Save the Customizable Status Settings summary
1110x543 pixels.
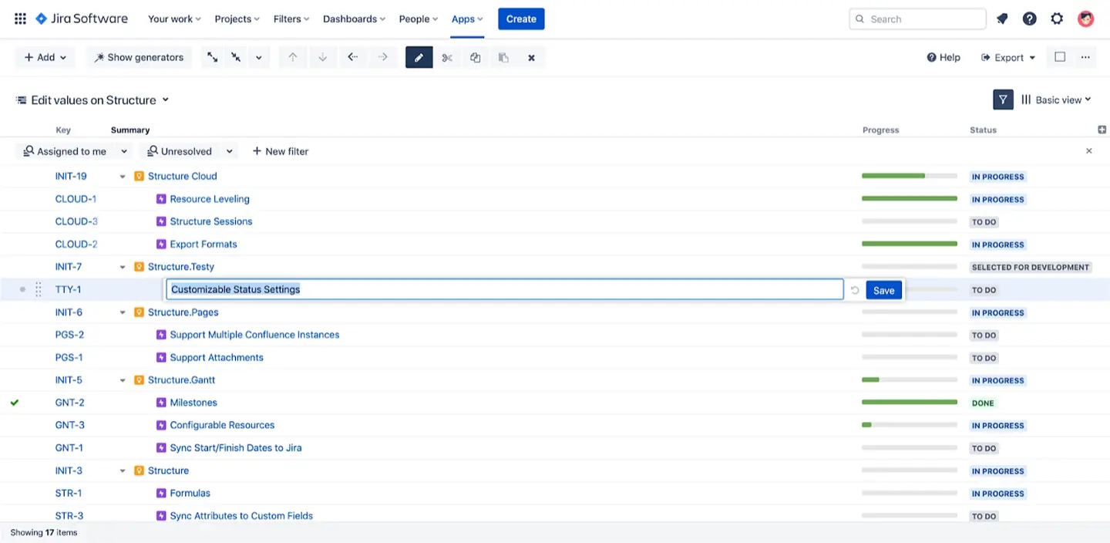883,289
